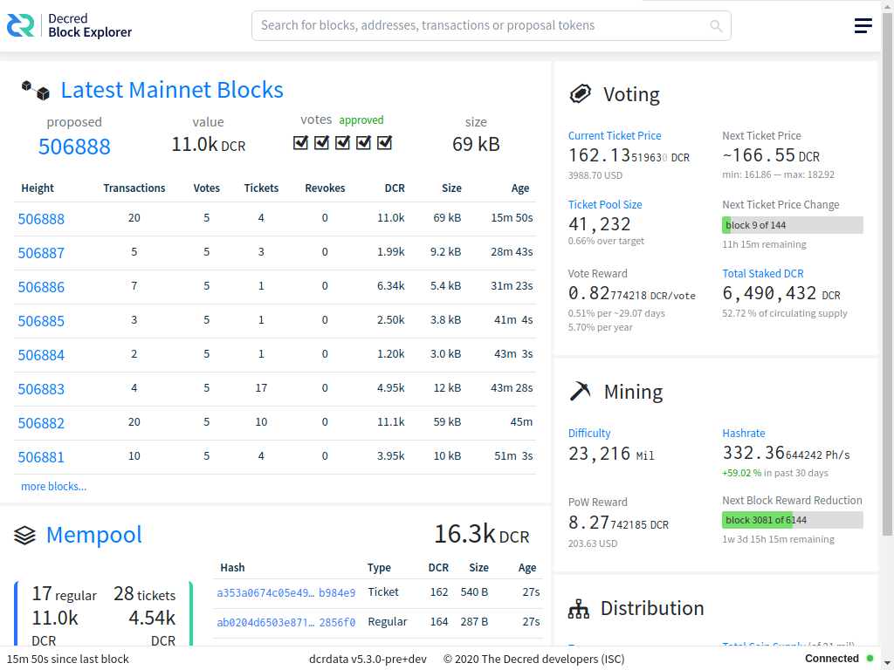Click the second vote checkbox

[321, 142]
